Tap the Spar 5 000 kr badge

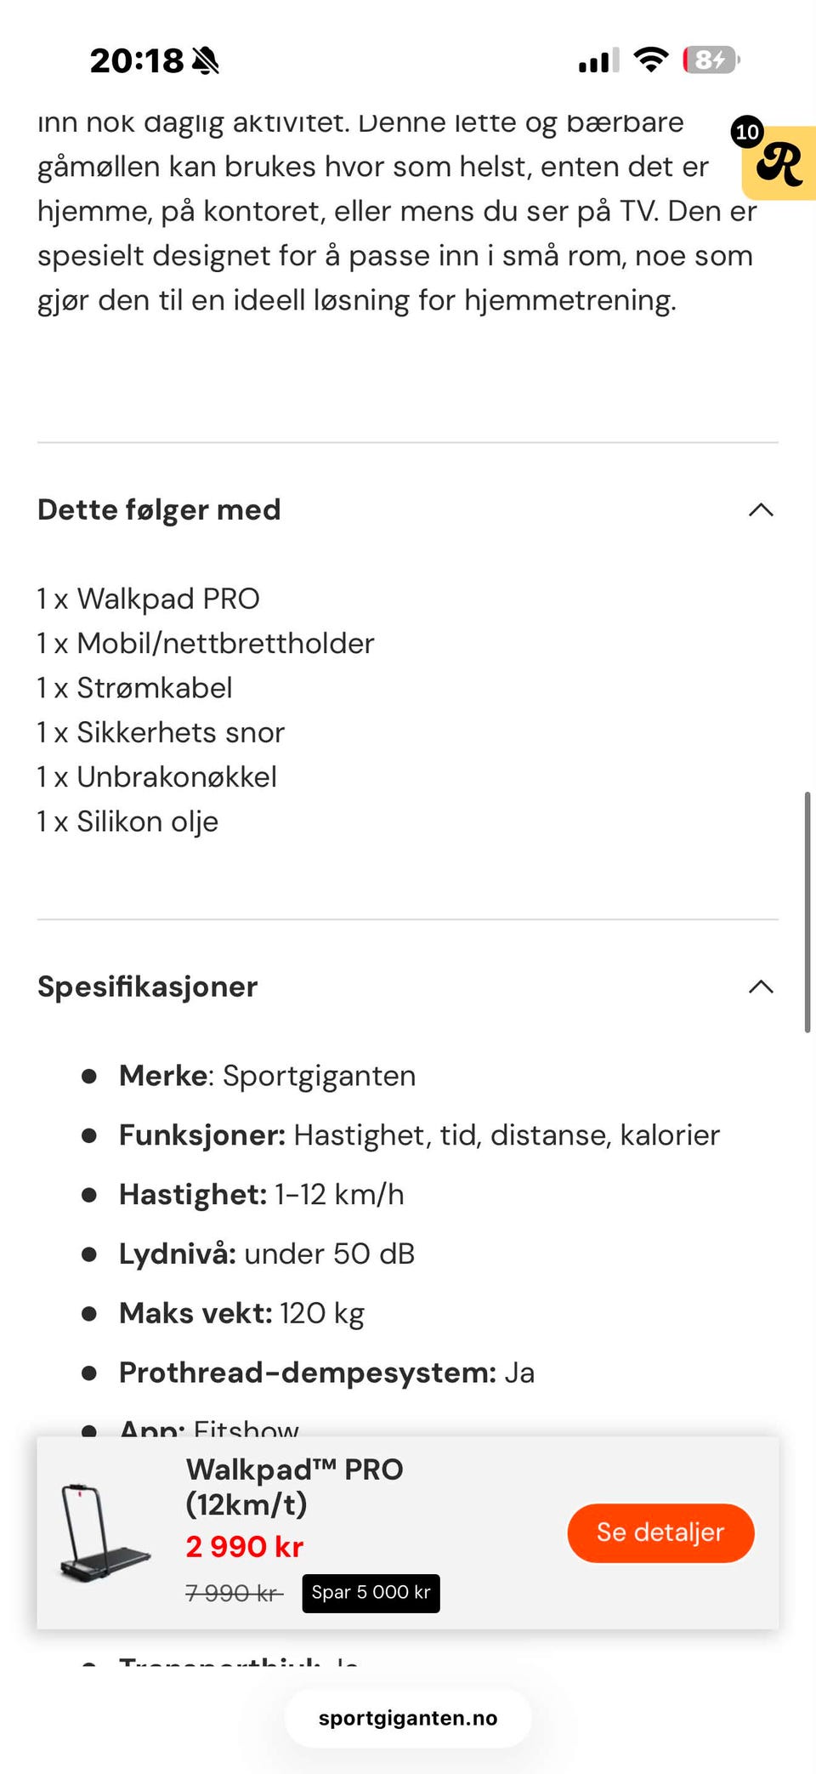point(371,1593)
